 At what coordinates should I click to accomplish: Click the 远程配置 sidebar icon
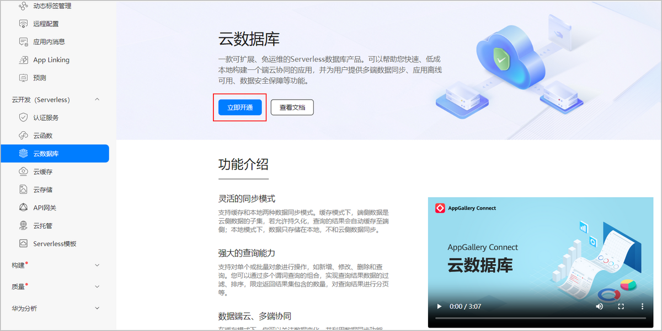point(23,24)
